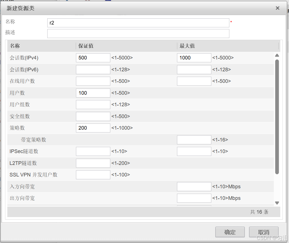Click the 描述 description input field
This screenshot has height=243, width=289.
click(x=138, y=34)
